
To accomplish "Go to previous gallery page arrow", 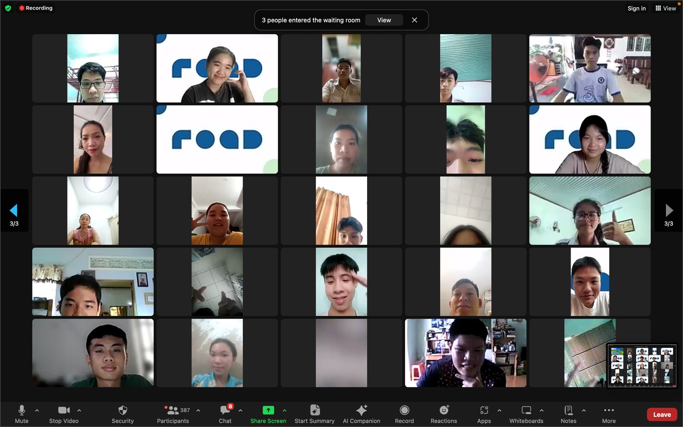I will click(14, 210).
